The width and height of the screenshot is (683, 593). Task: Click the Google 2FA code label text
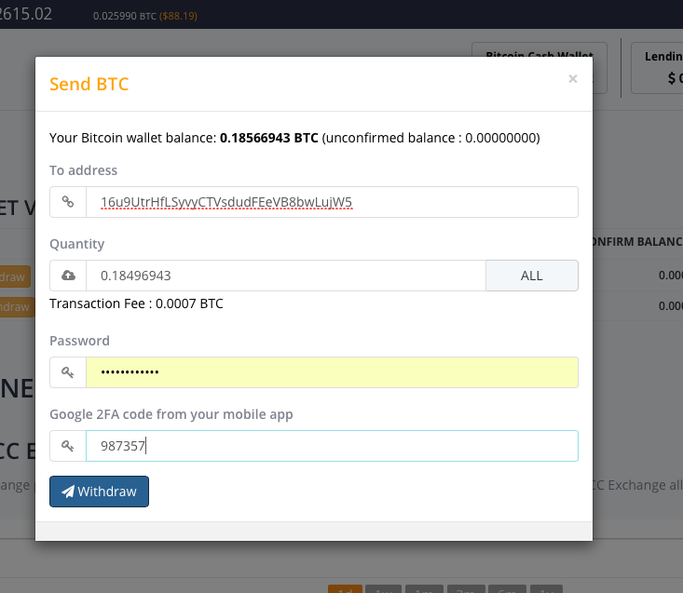pos(171,414)
